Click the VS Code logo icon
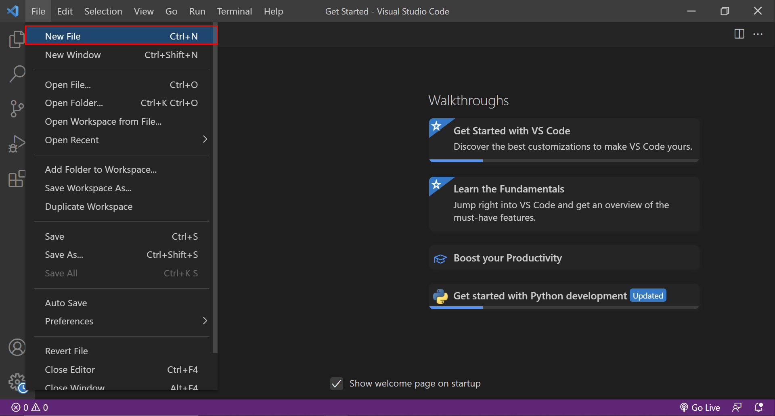 pyautogui.click(x=13, y=11)
